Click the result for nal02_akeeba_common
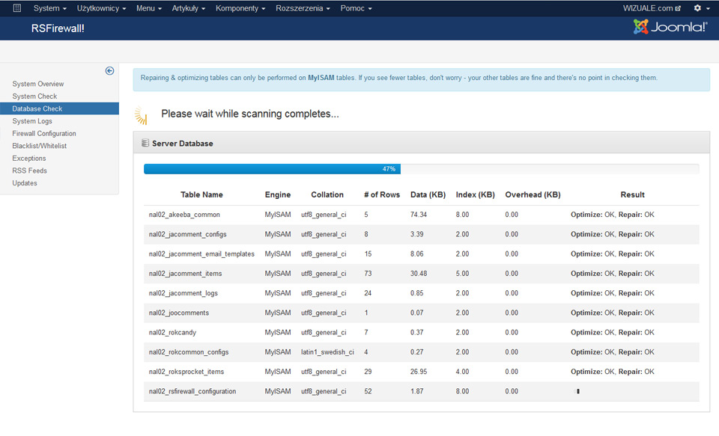719x436 pixels. click(x=613, y=215)
